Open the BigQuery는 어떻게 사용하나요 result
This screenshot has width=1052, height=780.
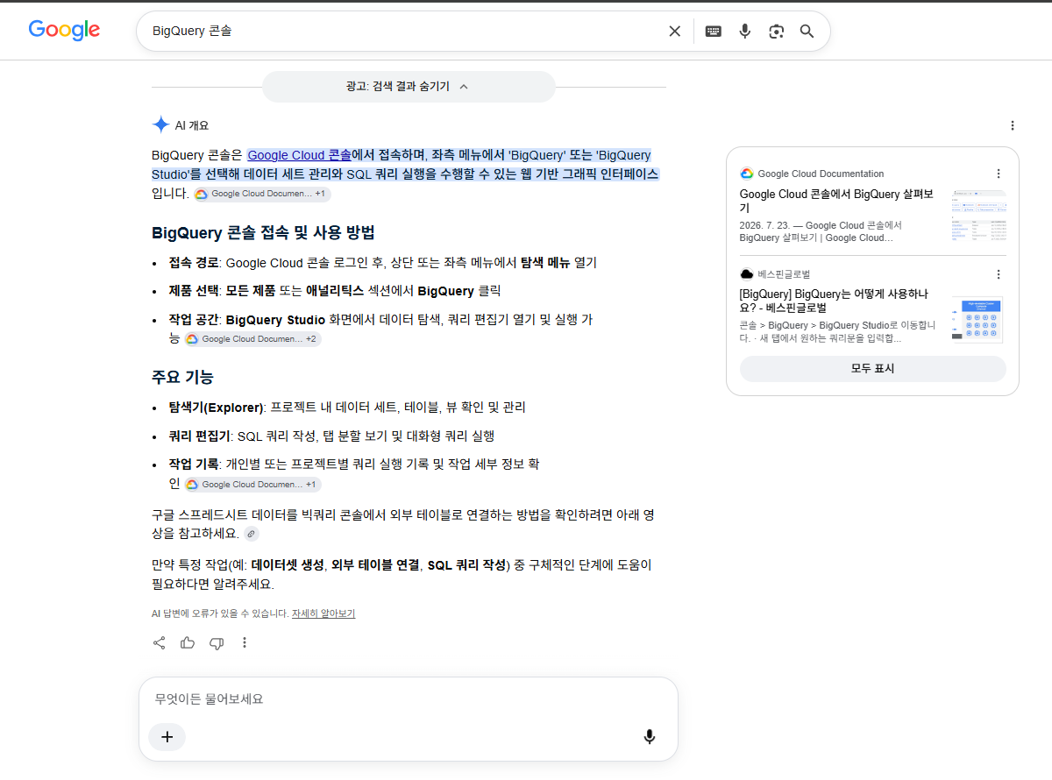tap(834, 301)
